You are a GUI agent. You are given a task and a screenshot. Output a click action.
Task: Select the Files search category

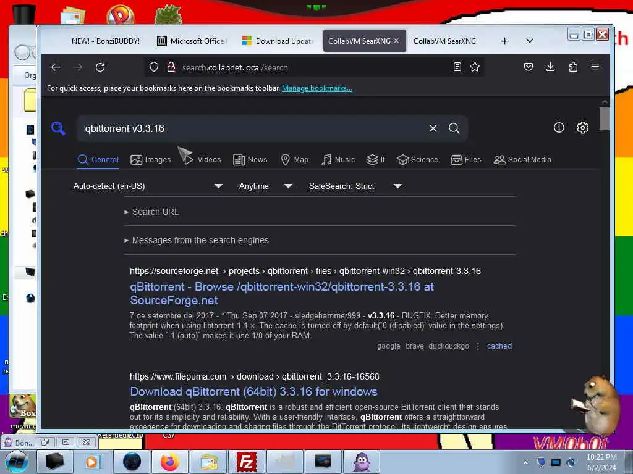466,160
